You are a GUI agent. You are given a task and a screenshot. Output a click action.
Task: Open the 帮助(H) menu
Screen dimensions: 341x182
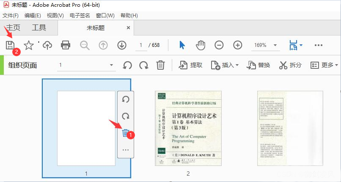coord(129,16)
